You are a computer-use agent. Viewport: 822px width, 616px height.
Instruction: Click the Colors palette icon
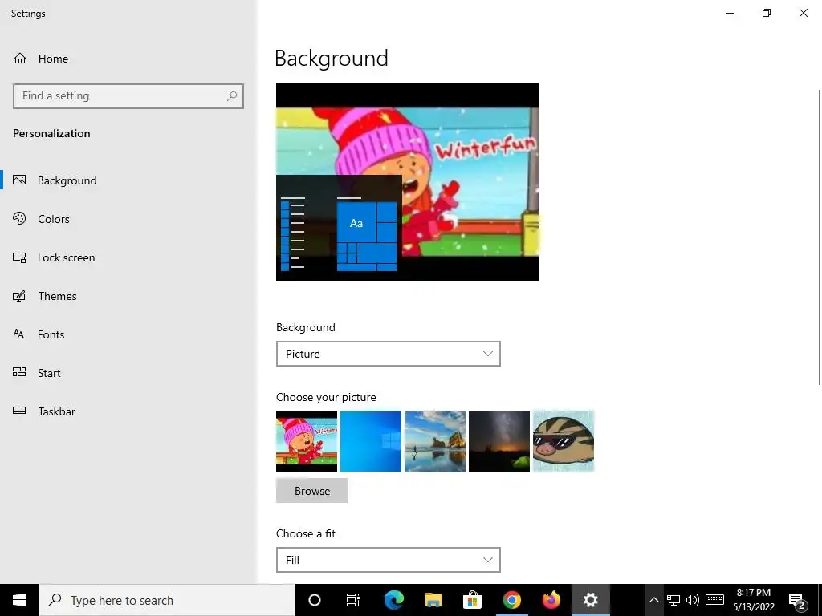19,218
